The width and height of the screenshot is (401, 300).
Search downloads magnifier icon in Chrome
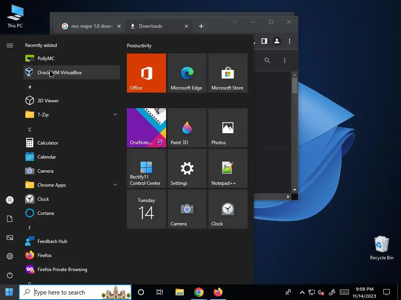click(267, 61)
